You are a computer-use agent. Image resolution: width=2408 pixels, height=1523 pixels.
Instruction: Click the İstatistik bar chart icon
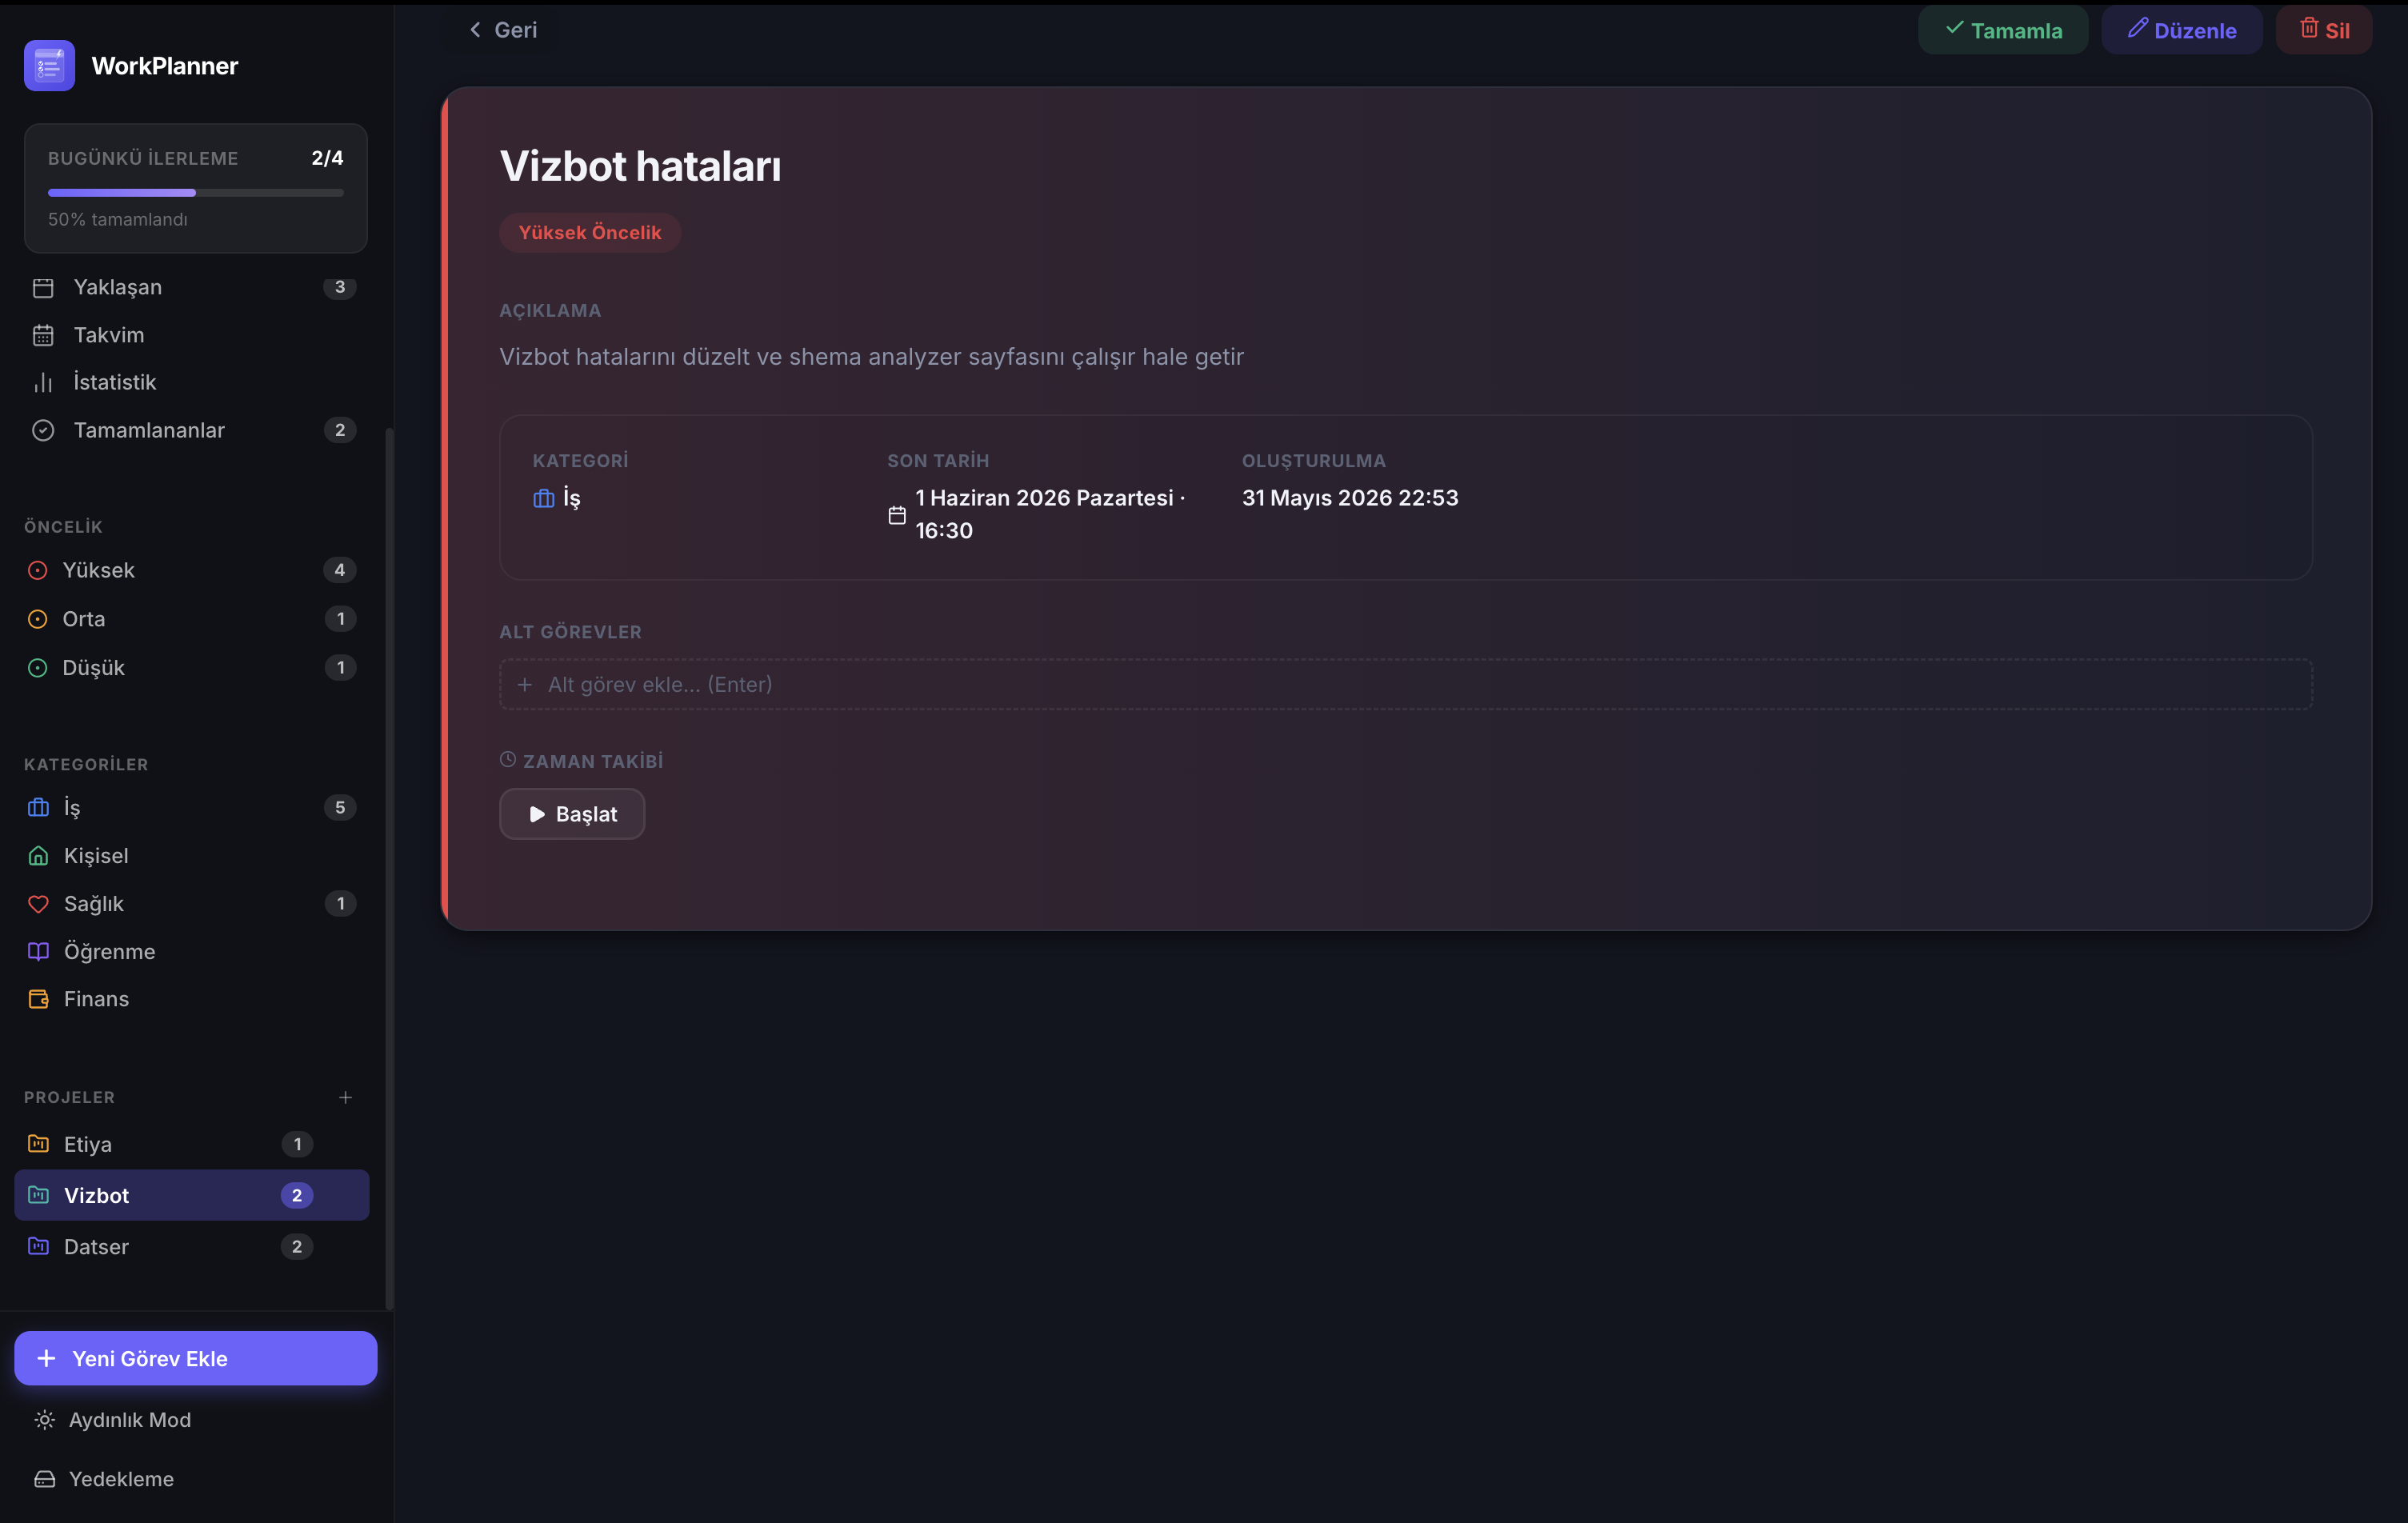[43, 383]
